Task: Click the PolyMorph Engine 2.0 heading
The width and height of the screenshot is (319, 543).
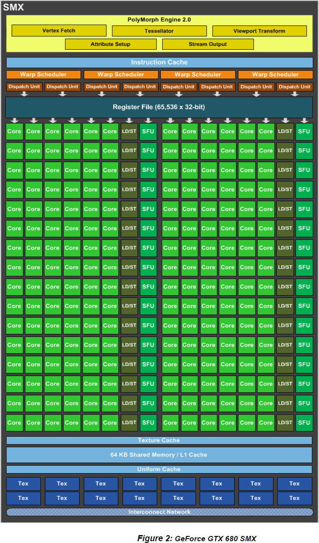Action: pyautogui.click(x=159, y=20)
